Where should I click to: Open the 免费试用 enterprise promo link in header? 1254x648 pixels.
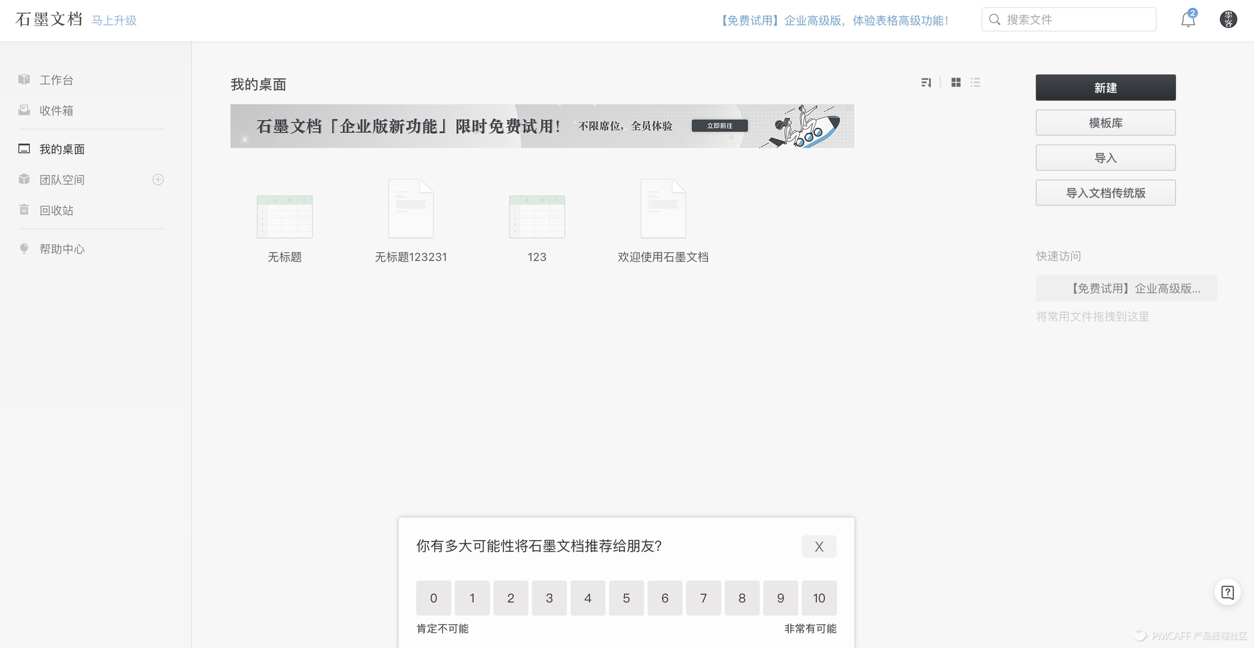pyautogui.click(x=834, y=21)
